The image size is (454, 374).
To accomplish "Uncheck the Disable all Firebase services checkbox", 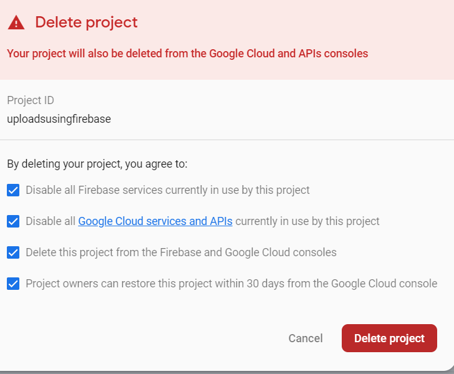I will click(x=13, y=190).
